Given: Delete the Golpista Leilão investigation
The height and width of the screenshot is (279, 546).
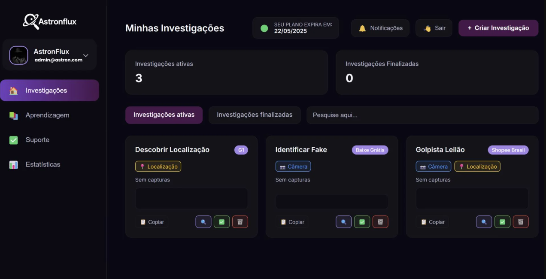Looking at the screenshot, I should 521,222.
